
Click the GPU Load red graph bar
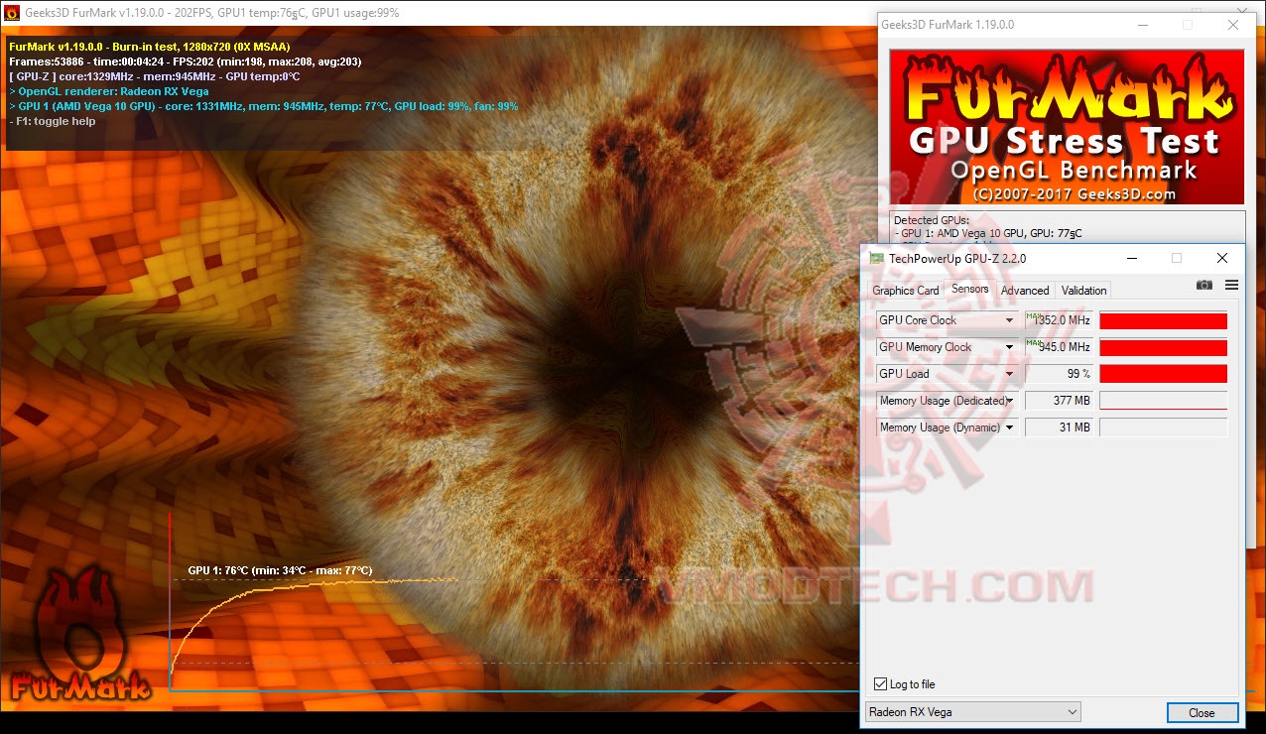(x=1163, y=374)
